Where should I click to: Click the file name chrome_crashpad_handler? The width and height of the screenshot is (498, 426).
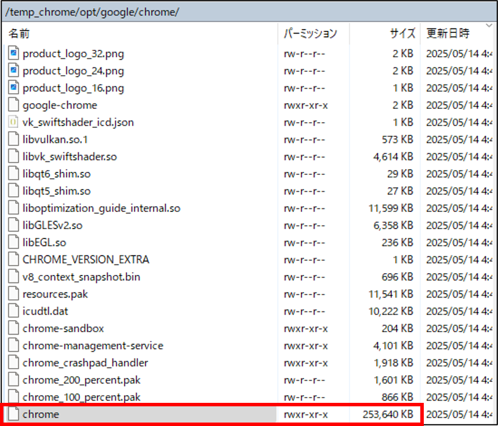pyautogui.click(x=85, y=363)
